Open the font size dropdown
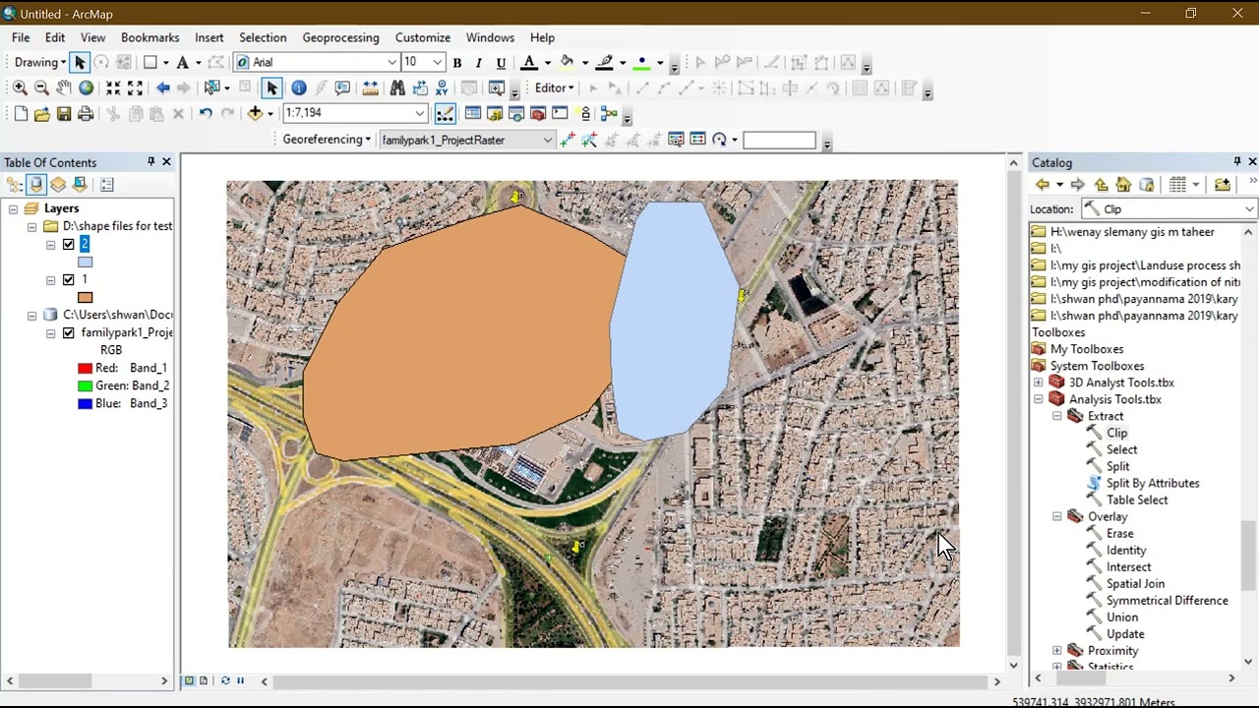 pyautogui.click(x=437, y=63)
